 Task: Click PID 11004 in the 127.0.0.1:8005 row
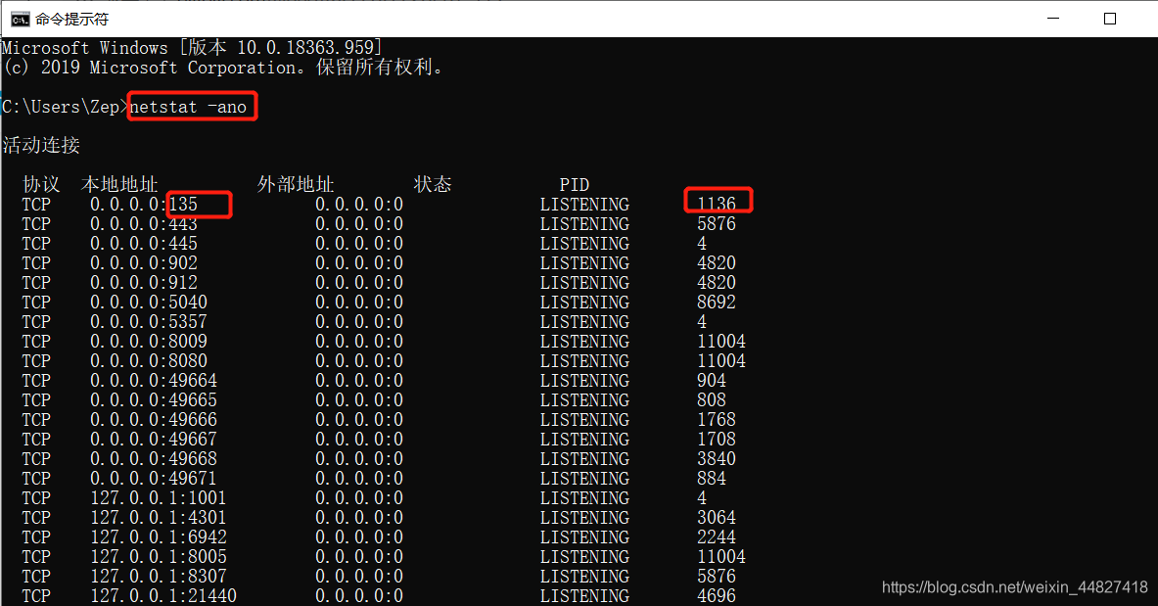click(721, 556)
